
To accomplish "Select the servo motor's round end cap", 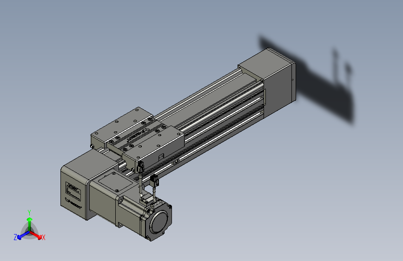I will click(159, 222).
